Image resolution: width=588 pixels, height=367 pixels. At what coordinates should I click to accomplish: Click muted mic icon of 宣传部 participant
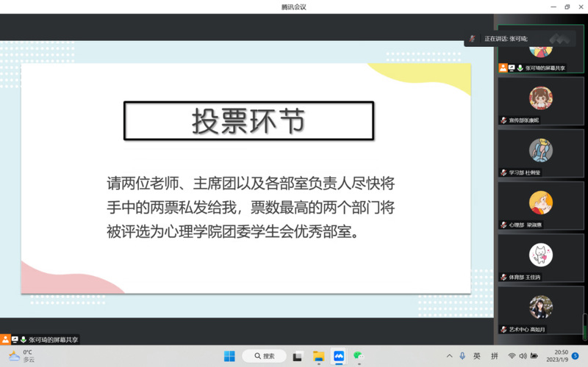click(503, 120)
